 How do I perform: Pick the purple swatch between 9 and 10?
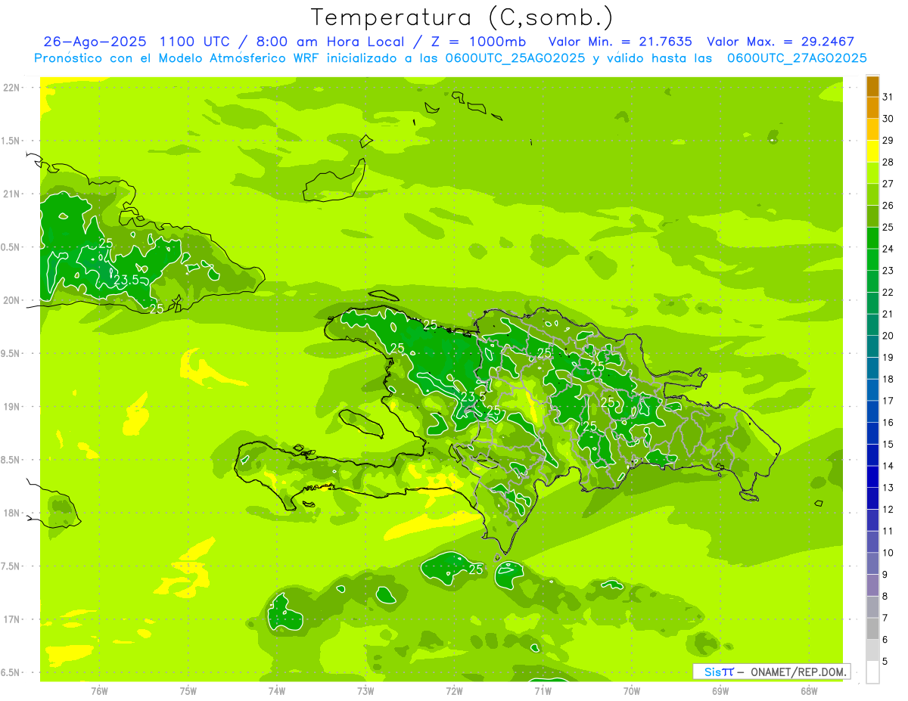click(x=872, y=563)
